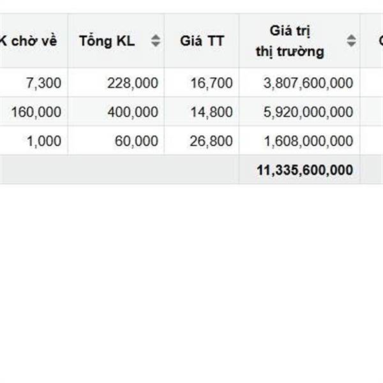Click the 14,800 market price cell
This screenshot has width=383, height=383.
pos(211,112)
